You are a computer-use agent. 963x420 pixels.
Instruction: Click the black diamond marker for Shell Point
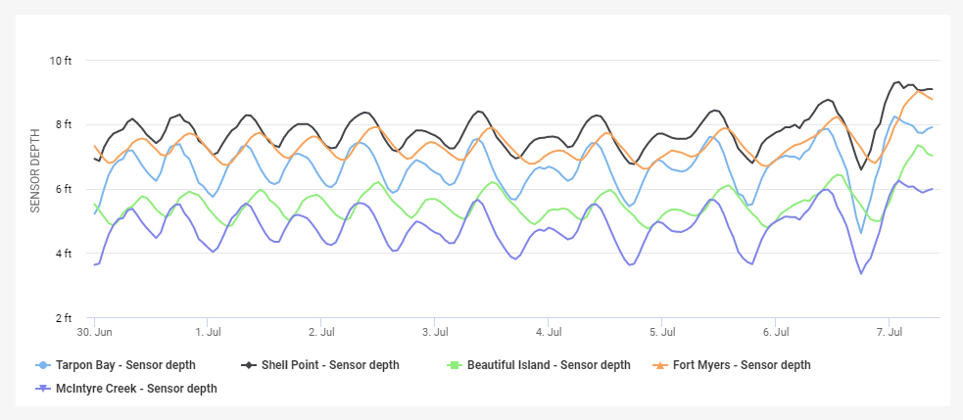tap(248, 365)
